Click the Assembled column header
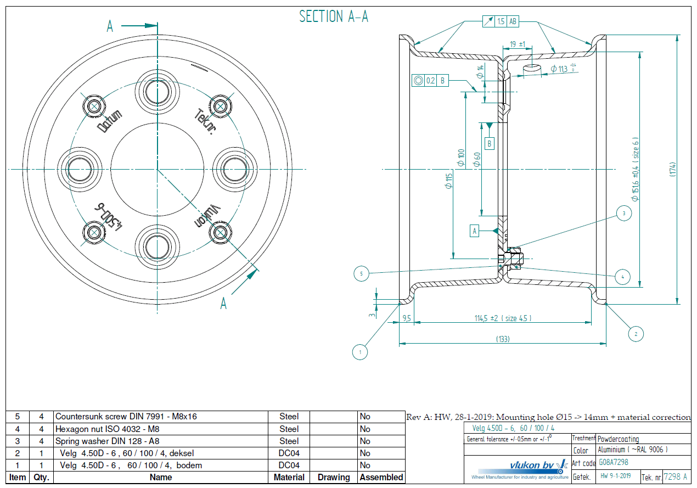 (381, 478)
